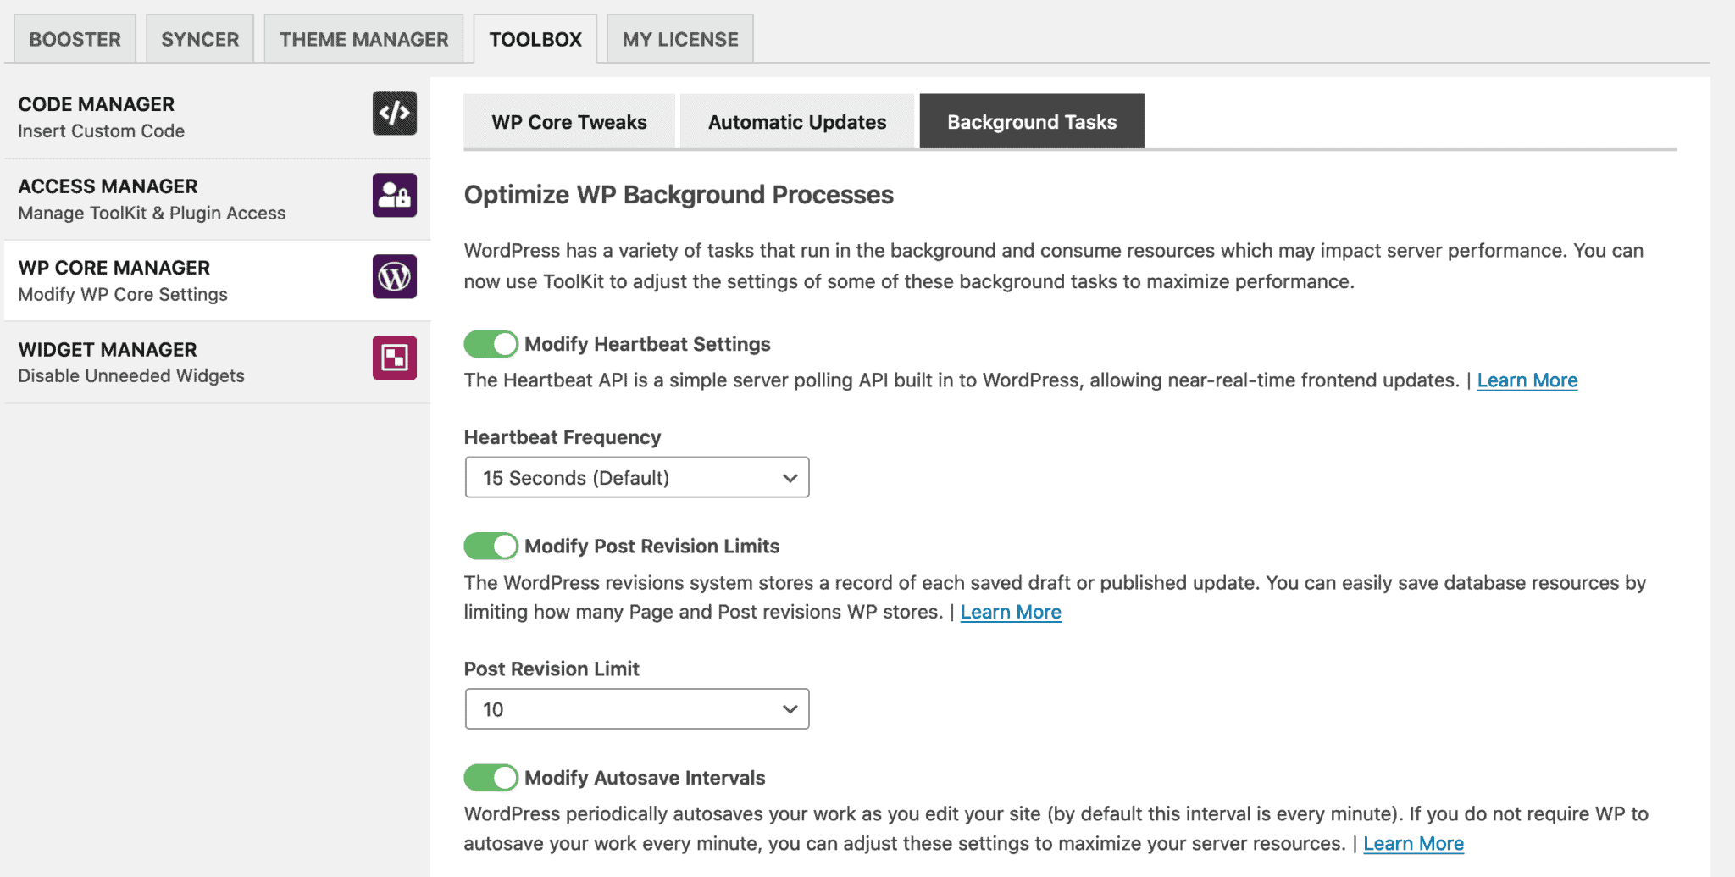
Task: Toggle the Modify Autosave Intervals switch
Action: click(x=491, y=777)
